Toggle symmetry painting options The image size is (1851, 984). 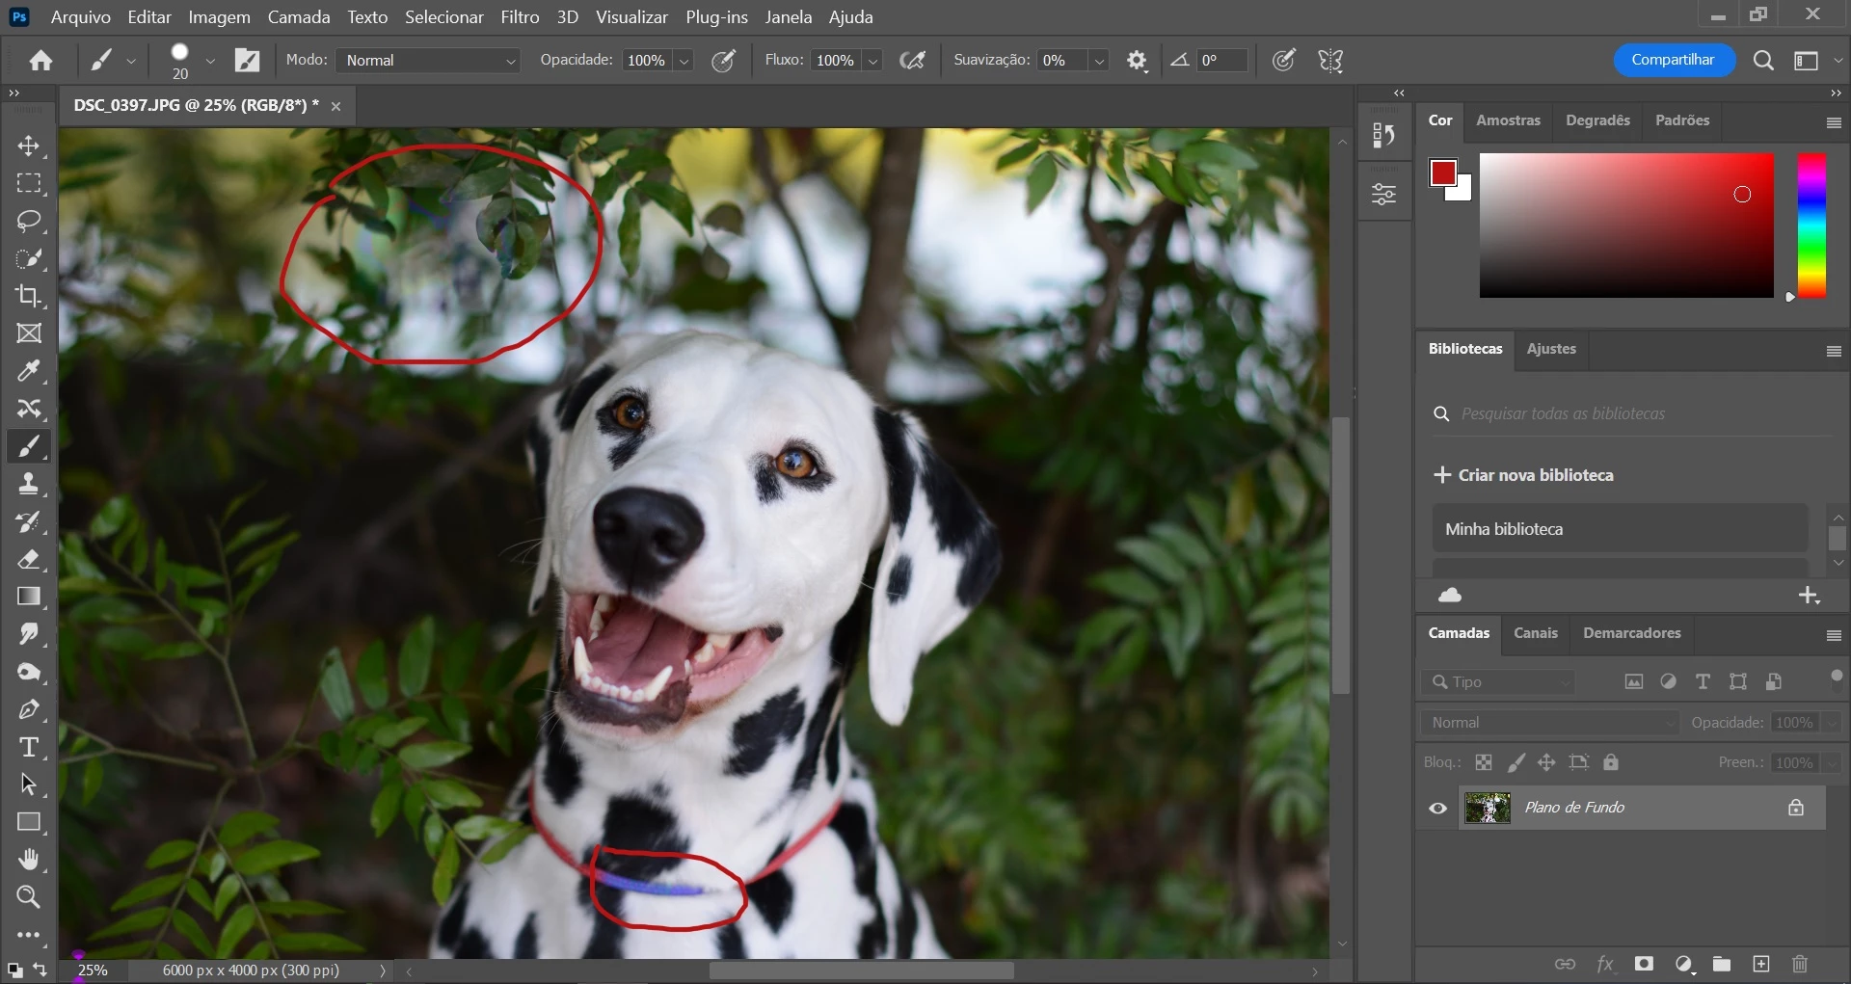[x=1331, y=61]
